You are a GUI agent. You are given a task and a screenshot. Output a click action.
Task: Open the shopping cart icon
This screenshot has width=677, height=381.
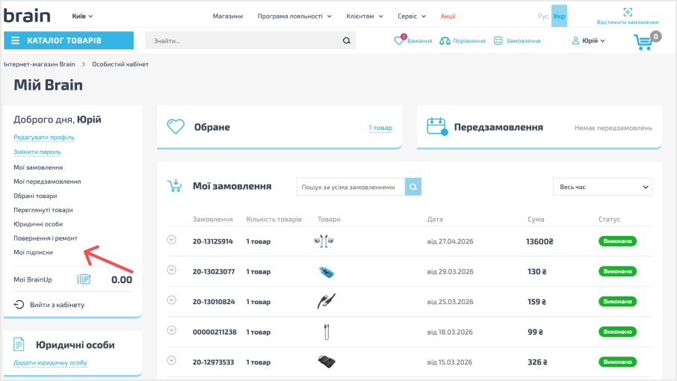click(643, 41)
